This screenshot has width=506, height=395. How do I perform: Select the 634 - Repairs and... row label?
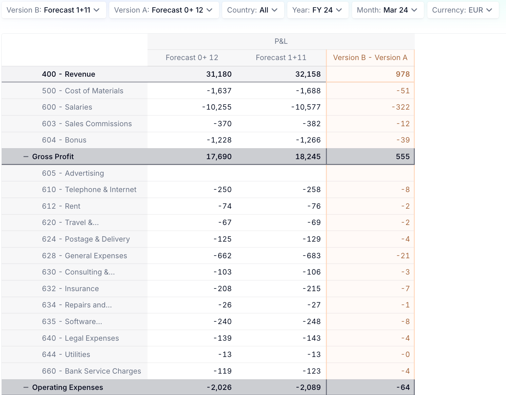[x=77, y=305]
